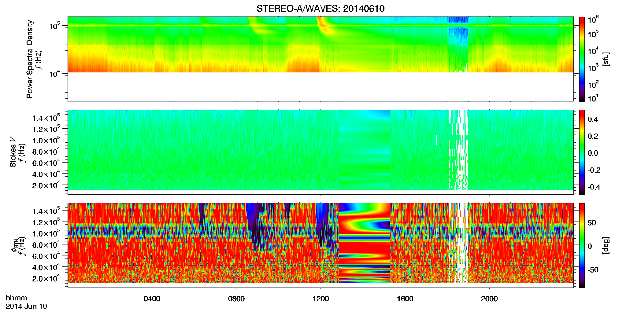Click the STEREO-A/WAVES: 20140610 plot title
The height and width of the screenshot is (330, 641).
[x=320, y=9]
